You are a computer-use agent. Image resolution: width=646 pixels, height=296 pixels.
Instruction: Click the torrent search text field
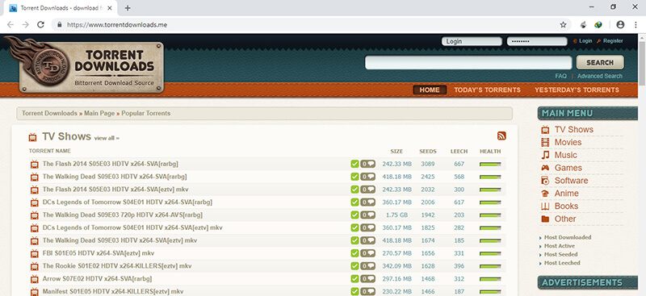pos(468,63)
